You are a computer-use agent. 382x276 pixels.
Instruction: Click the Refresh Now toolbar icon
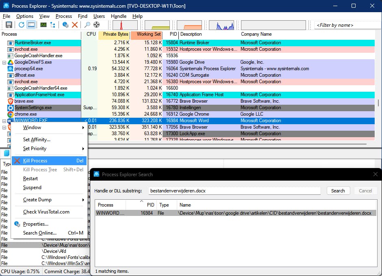tap(22, 25)
